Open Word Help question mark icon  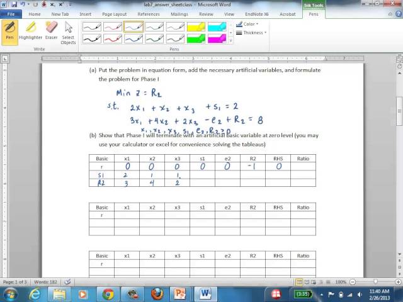coord(399,14)
